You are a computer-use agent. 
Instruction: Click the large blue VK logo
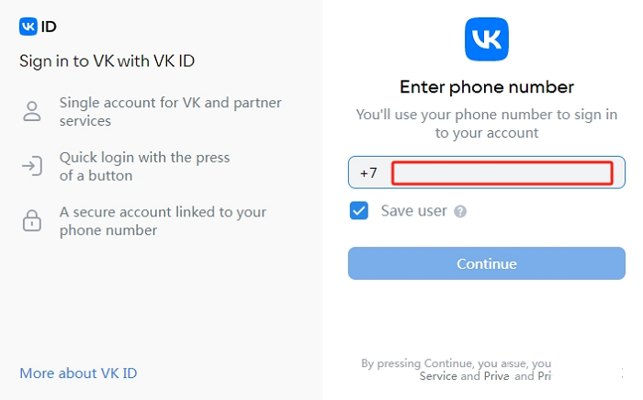486,39
